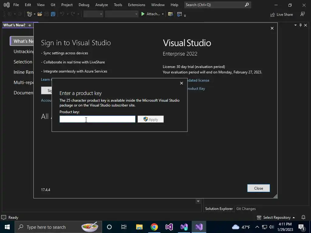The height and width of the screenshot is (233, 311).
Task: Close the product key dialog
Action: (x=182, y=83)
